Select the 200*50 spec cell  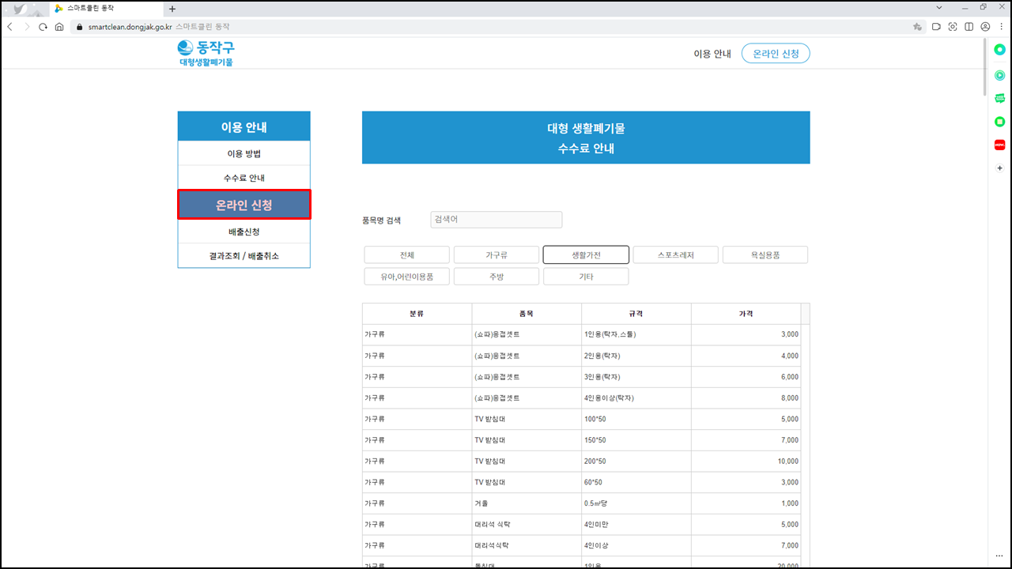click(x=636, y=462)
